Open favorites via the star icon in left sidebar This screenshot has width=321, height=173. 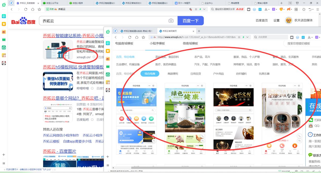pos(4,24)
